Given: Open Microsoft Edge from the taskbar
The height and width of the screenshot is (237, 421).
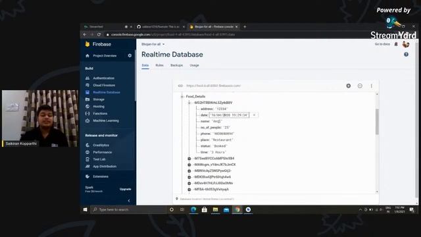Looking at the screenshot, I should pos(193,209).
